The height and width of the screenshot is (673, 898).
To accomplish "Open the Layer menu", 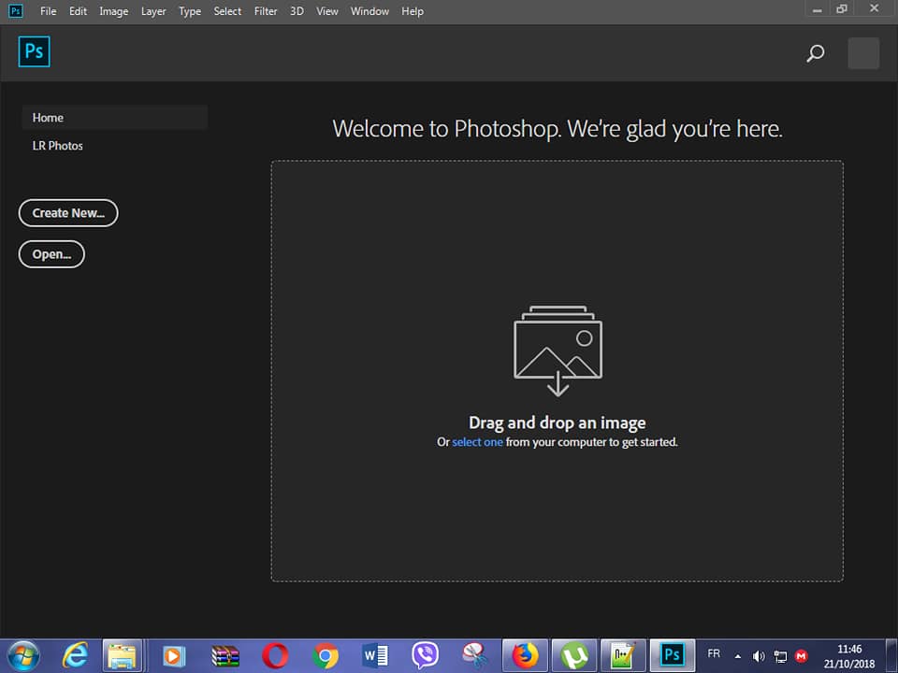I will point(153,11).
